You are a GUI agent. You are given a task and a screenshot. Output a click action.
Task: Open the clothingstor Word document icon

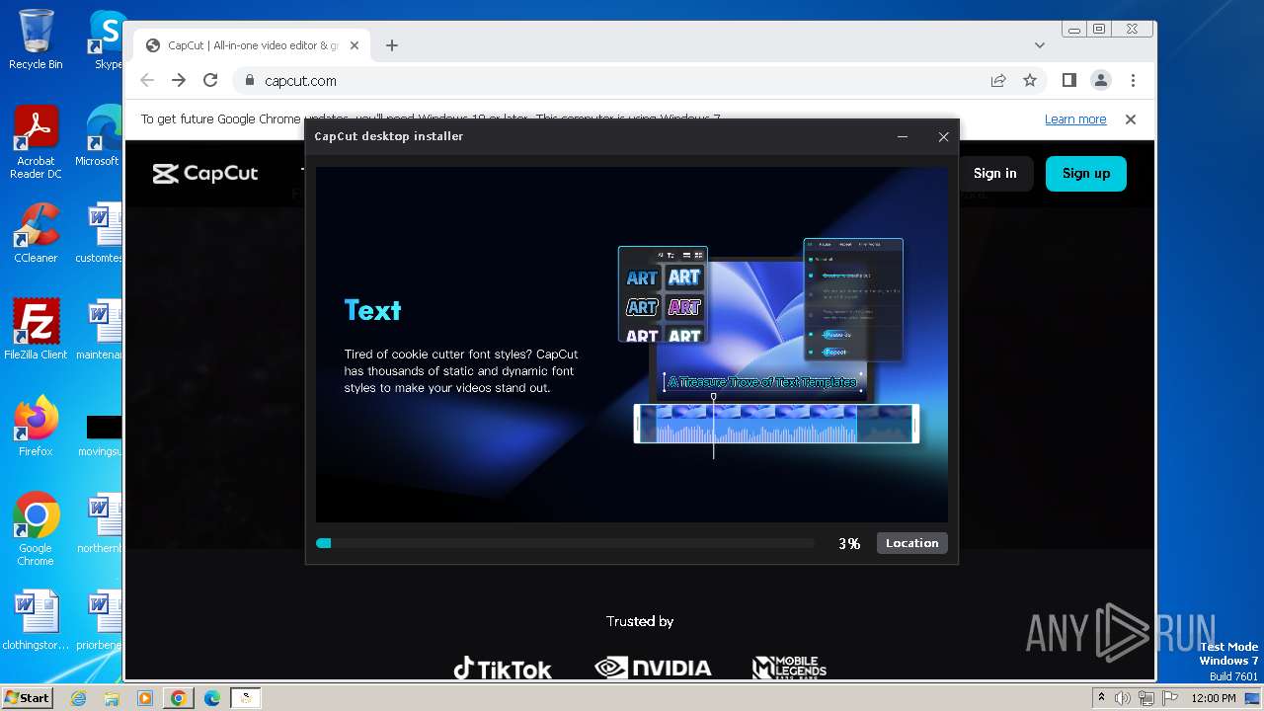tap(36, 620)
